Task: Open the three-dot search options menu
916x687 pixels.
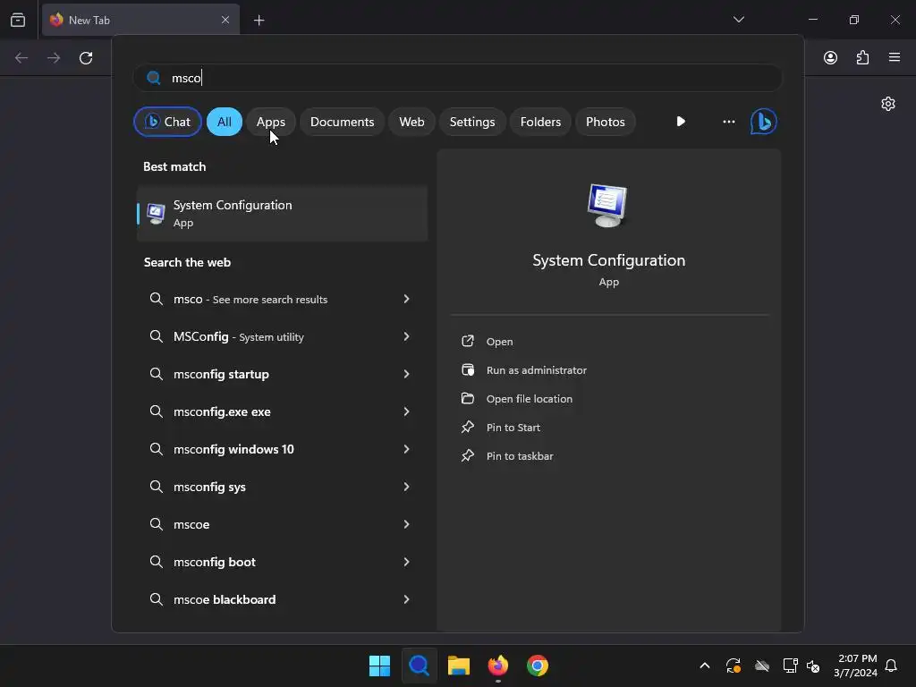Action: (728, 122)
